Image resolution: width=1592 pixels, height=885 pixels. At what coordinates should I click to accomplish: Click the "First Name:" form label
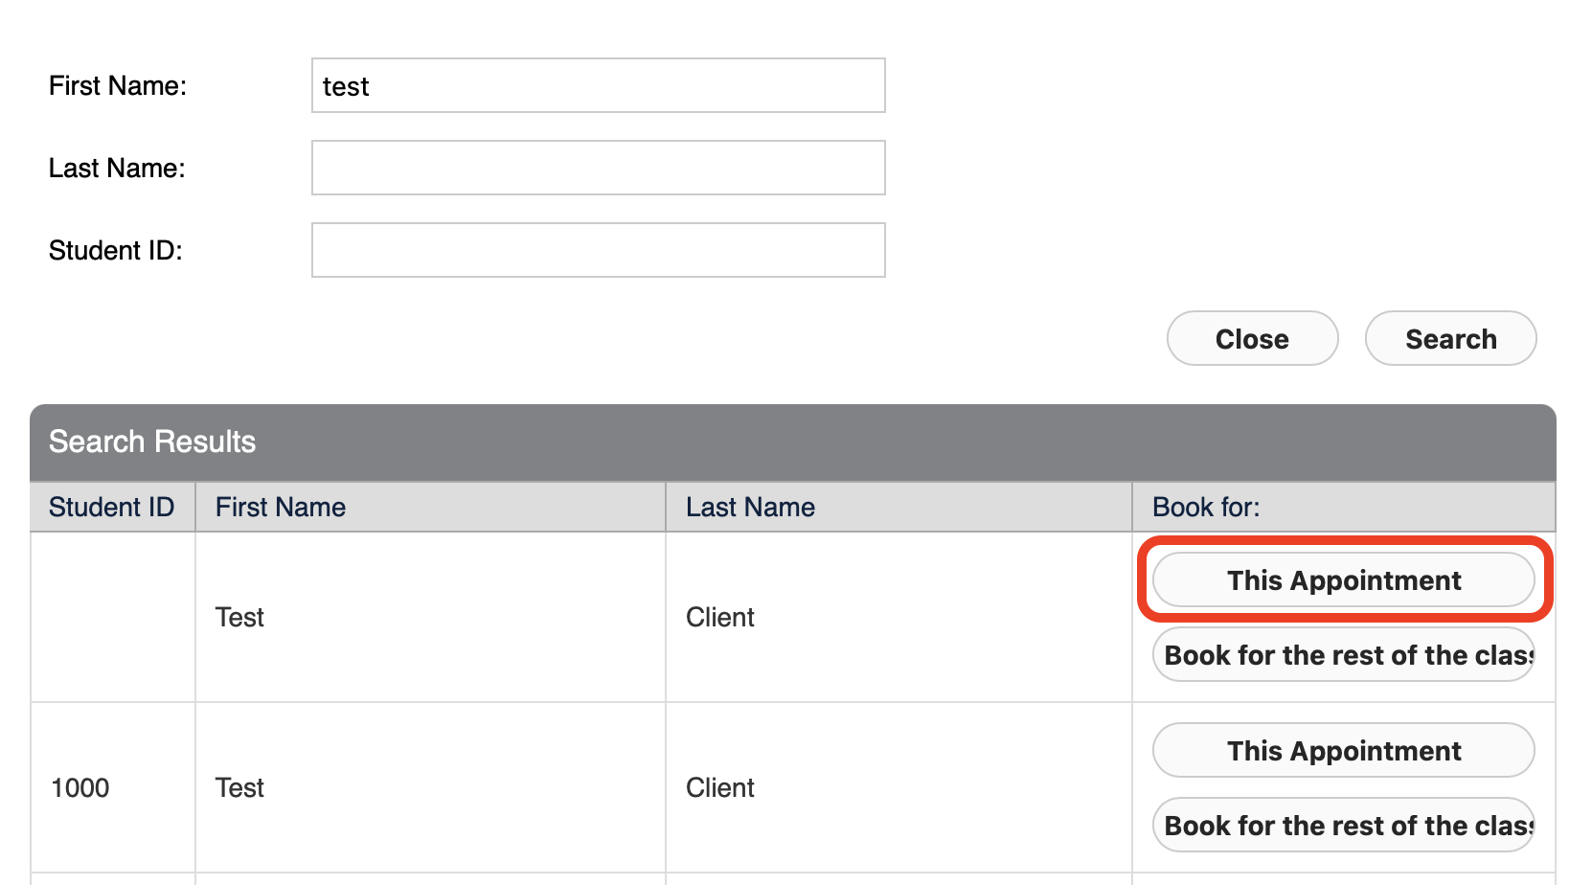(118, 86)
